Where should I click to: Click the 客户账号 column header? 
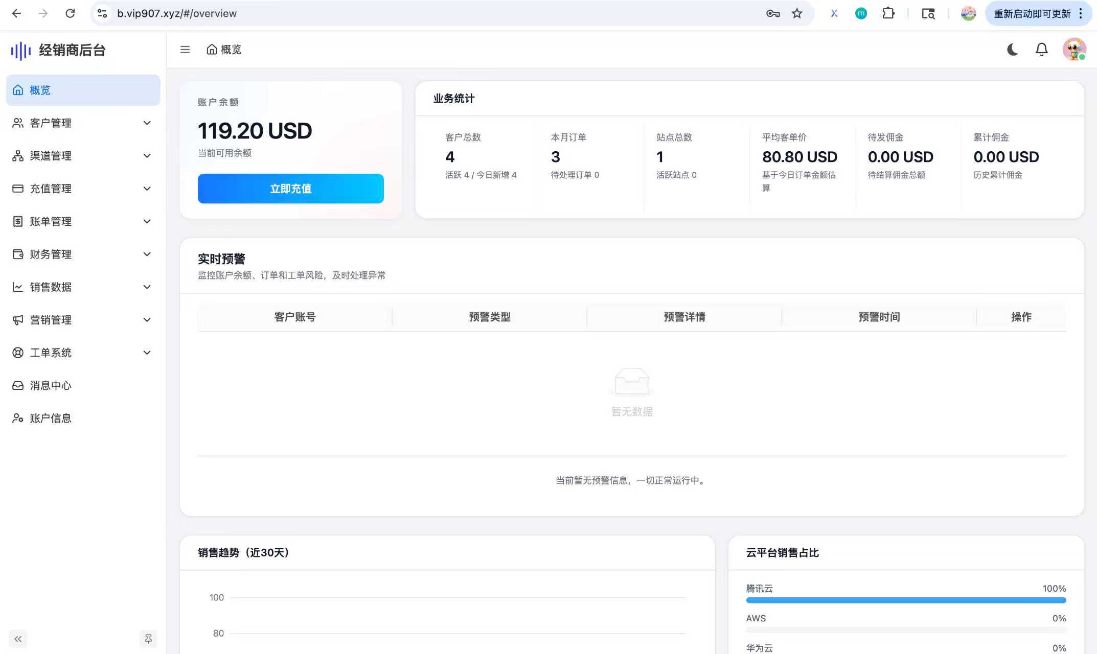pyautogui.click(x=295, y=317)
